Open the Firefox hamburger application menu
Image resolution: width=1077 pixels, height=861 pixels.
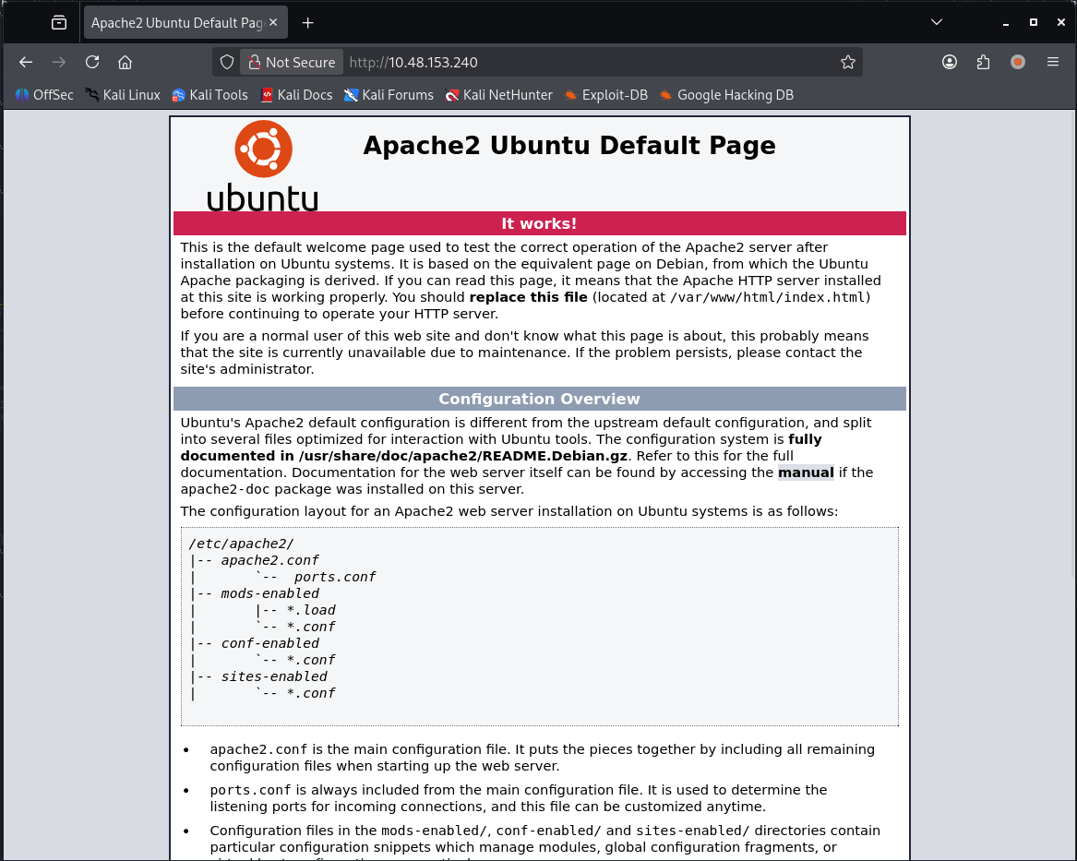click(x=1053, y=62)
